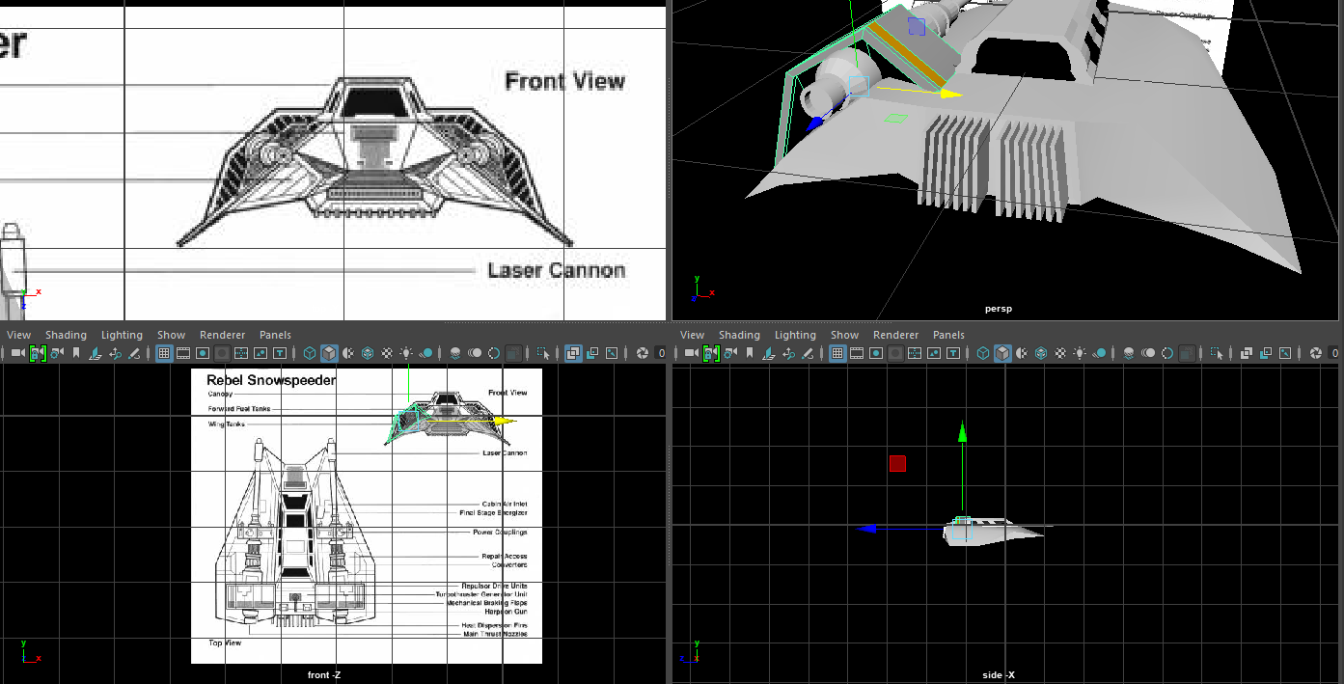Screen dimensions: 1344x684
Task: Click blue Z-axis manipulator arrow in side view
Action: pyautogui.click(x=865, y=529)
